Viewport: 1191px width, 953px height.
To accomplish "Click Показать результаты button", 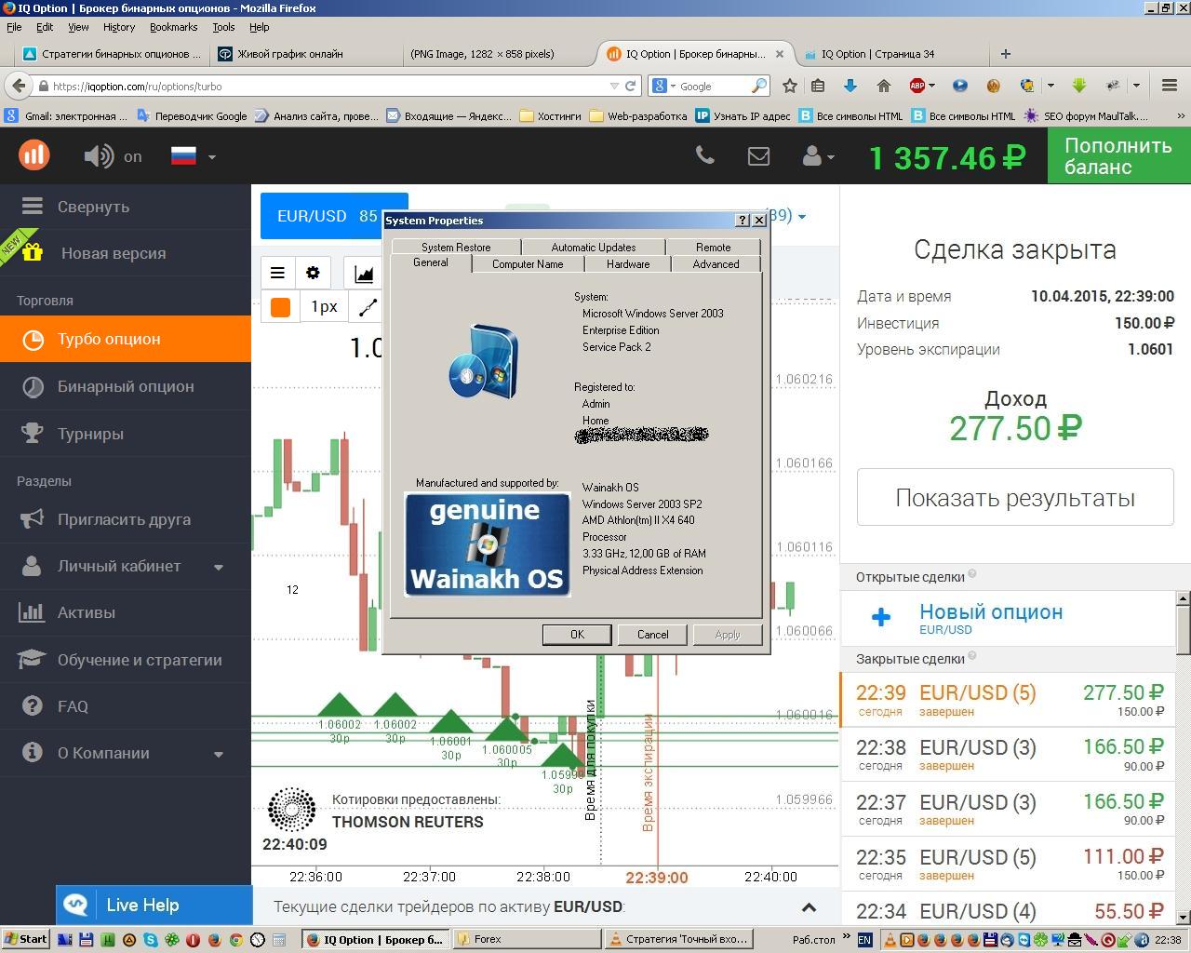I will [x=1015, y=498].
